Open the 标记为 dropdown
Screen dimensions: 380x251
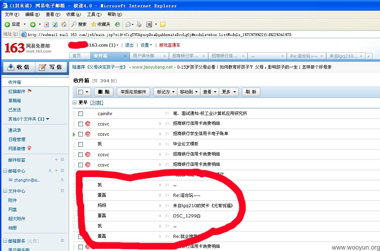coord(165,92)
